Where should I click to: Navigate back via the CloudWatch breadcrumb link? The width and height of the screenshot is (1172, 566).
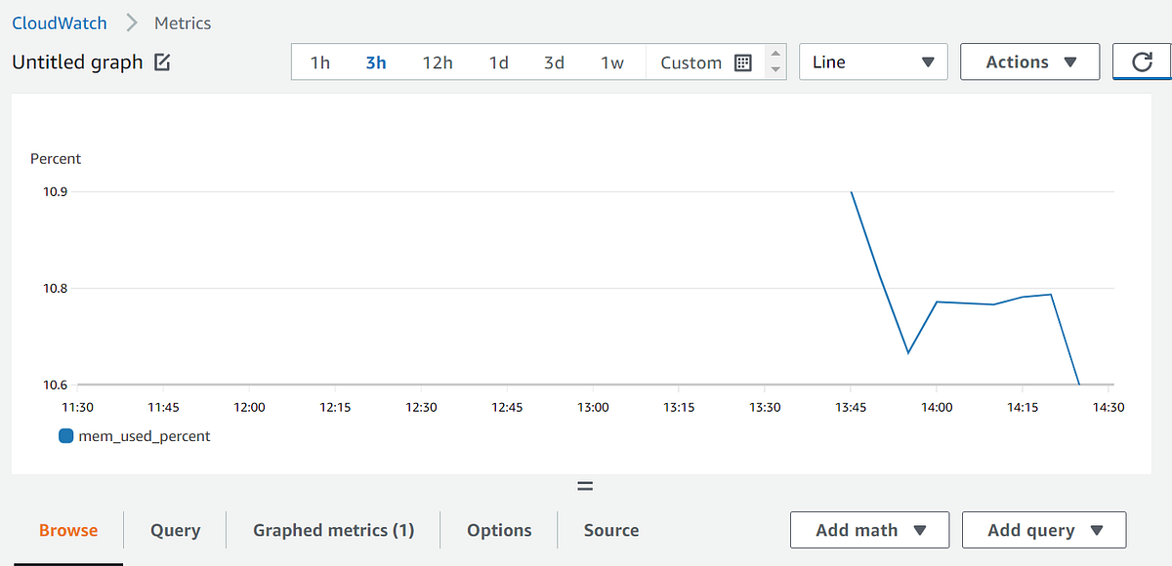click(x=59, y=22)
